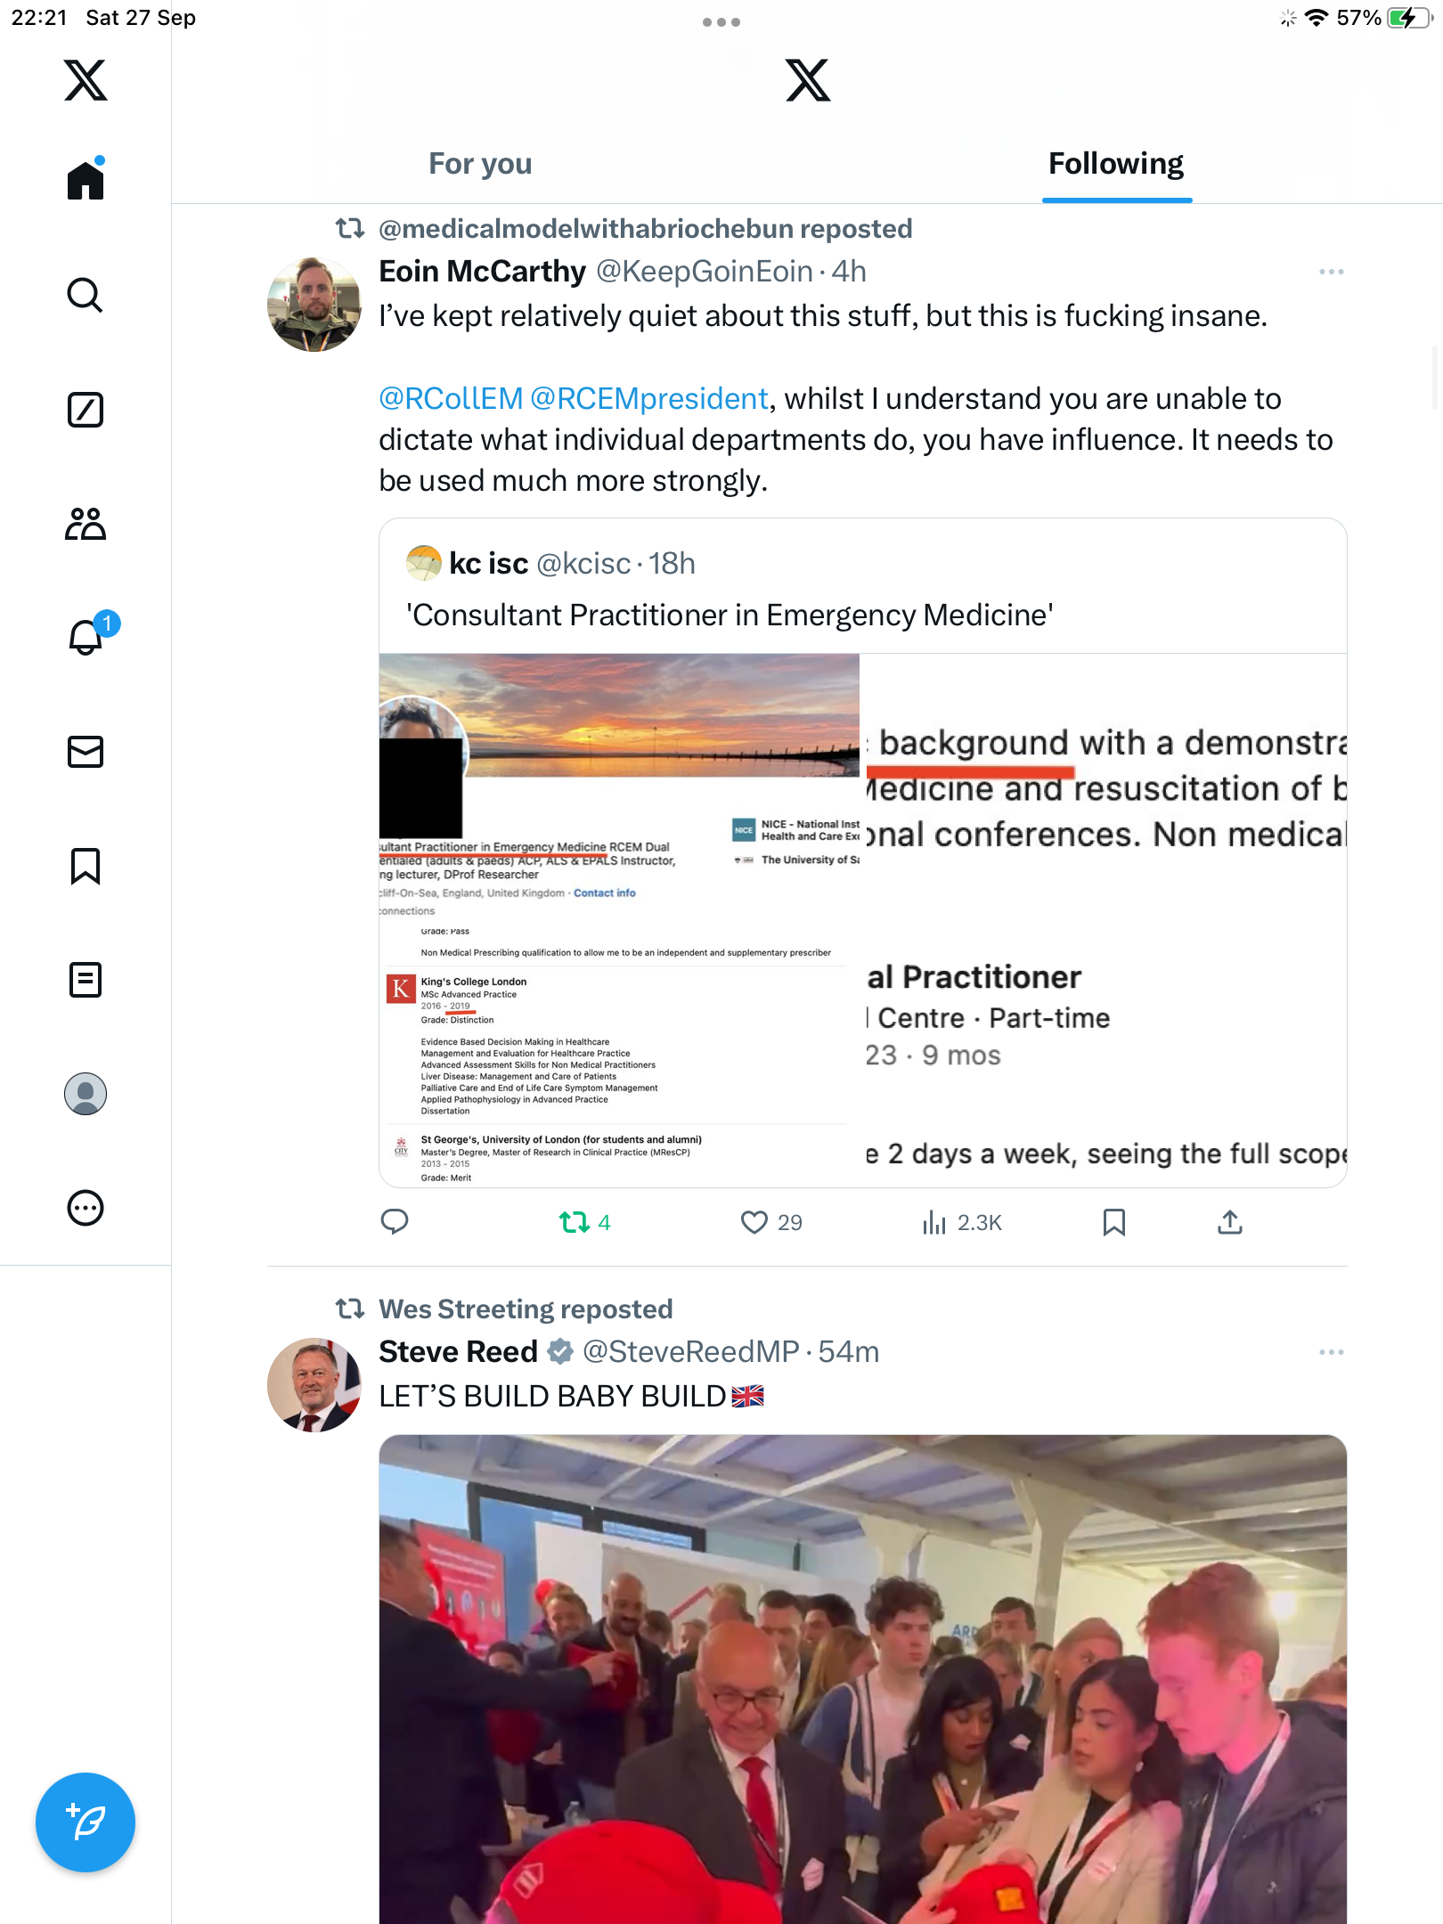Open the @RCEMpresident mention link
The width and height of the screenshot is (1443, 1924).
[x=648, y=398]
